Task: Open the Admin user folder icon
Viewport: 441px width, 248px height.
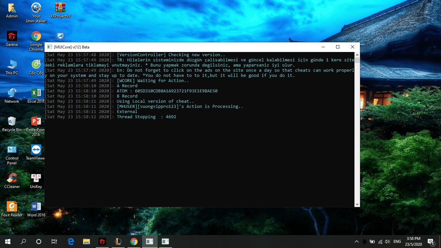Action: pyautogui.click(x=12, y=10)
